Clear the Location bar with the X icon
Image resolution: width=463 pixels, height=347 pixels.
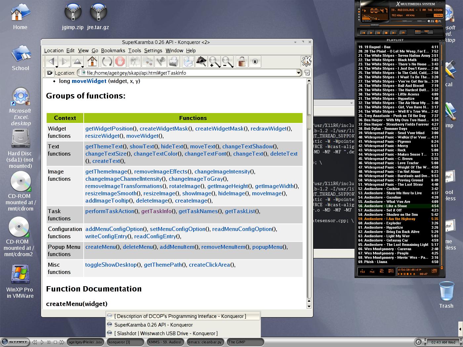point(50,73)
